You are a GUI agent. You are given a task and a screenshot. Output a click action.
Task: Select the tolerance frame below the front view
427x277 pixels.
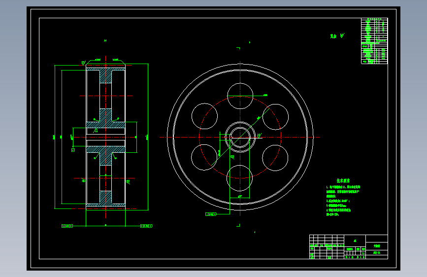(211, 214)
